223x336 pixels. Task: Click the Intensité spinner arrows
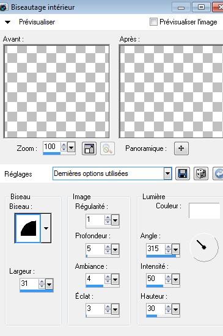(x=168, y=279)
